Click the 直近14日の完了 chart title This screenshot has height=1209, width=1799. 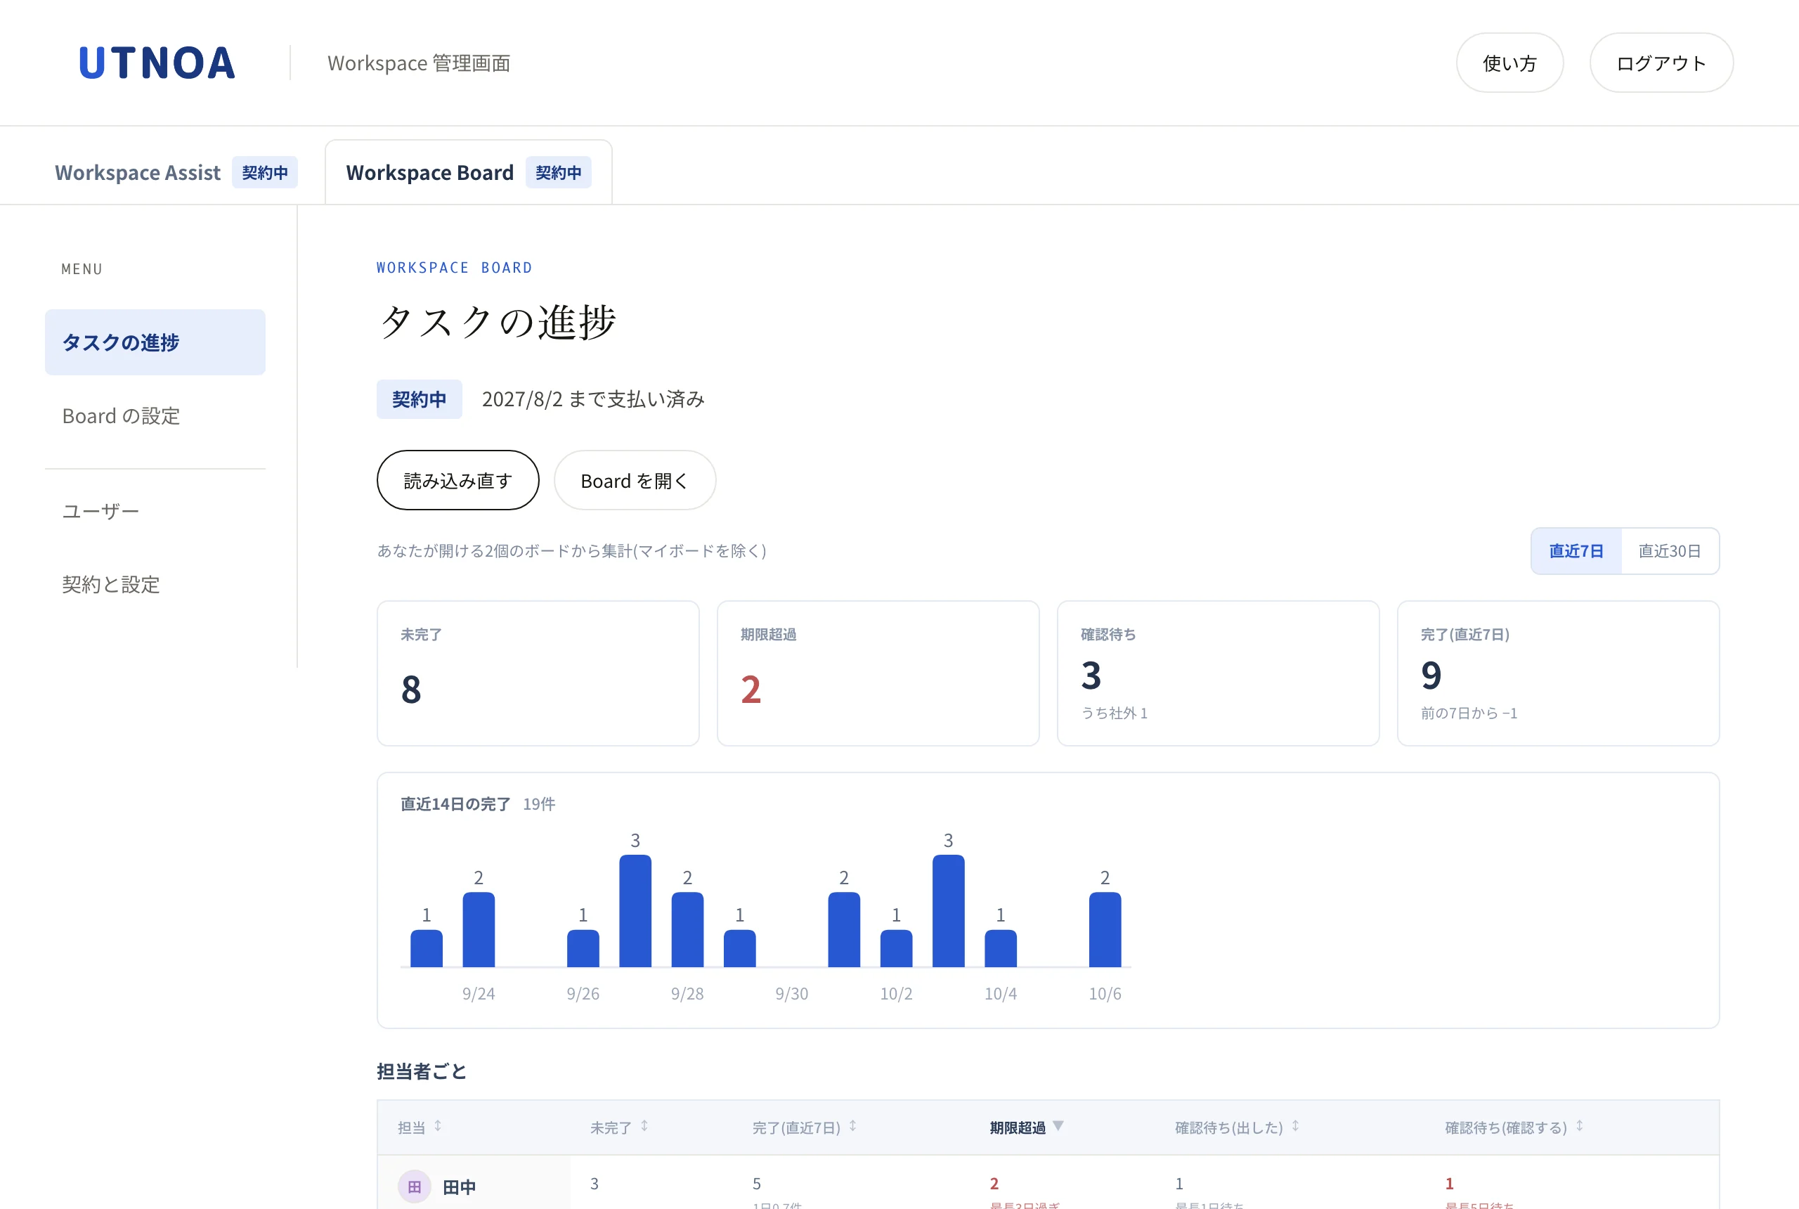455,804
